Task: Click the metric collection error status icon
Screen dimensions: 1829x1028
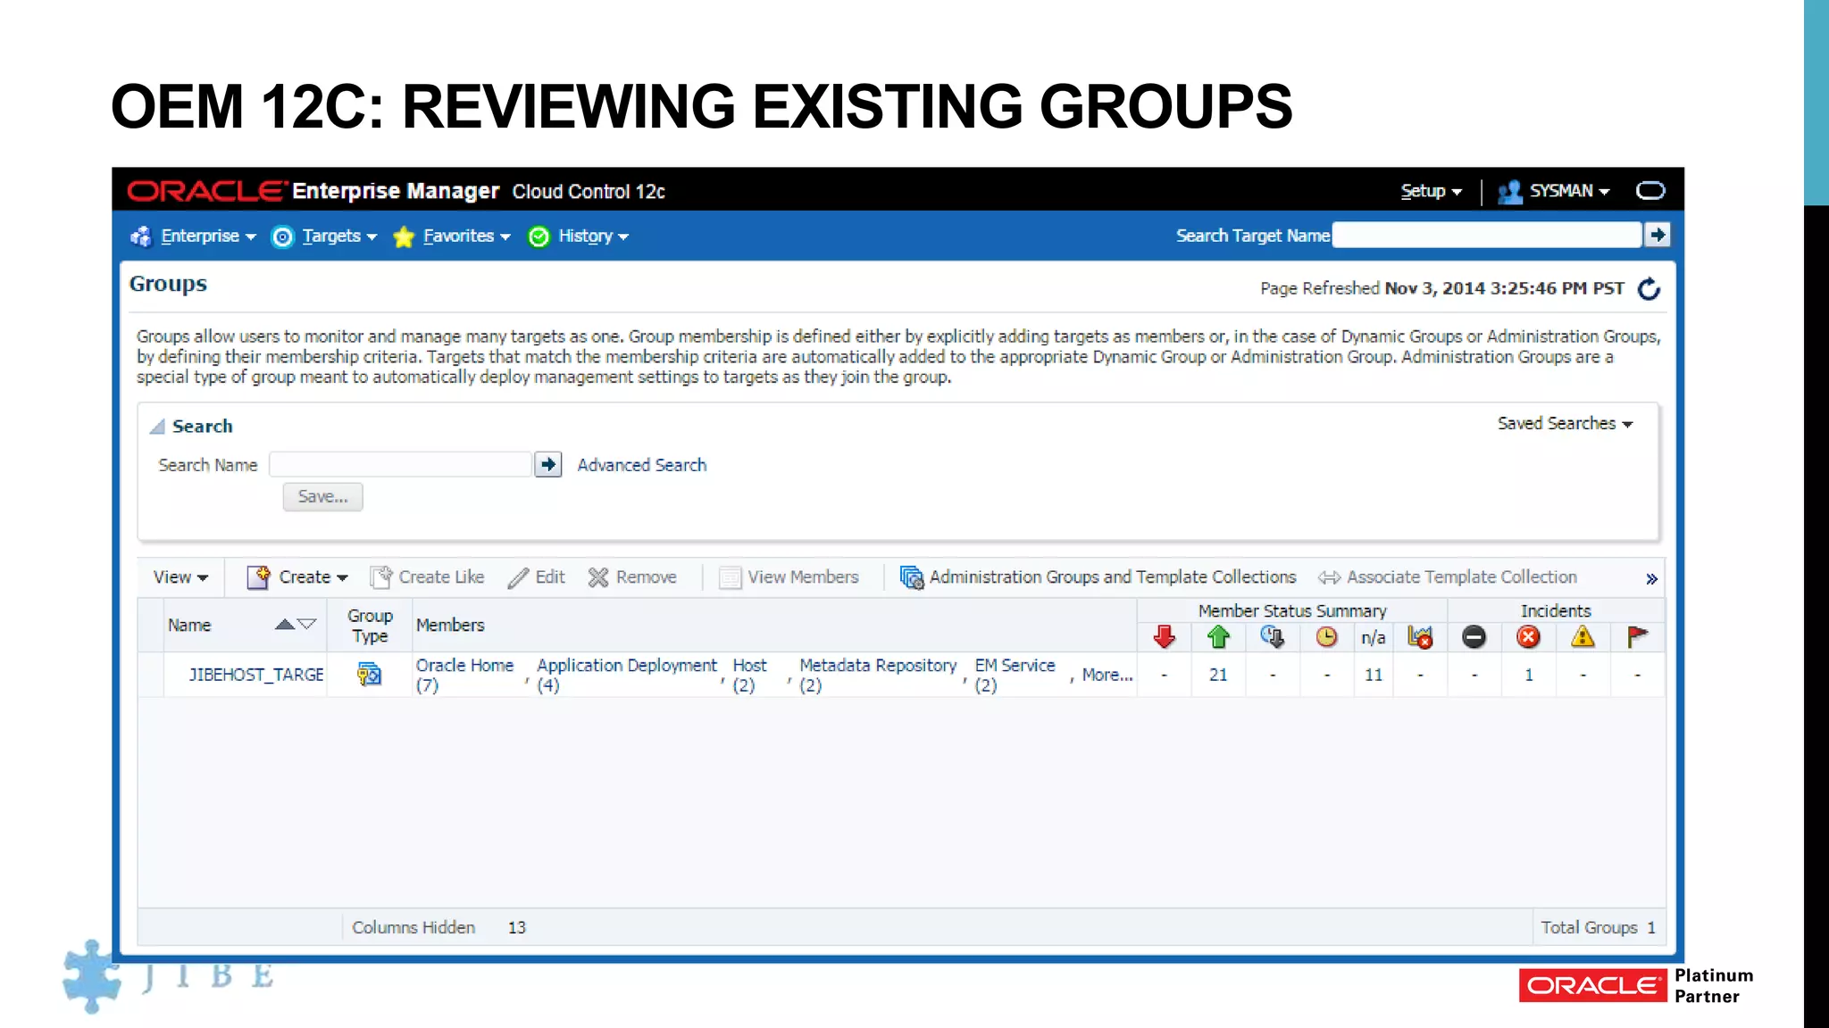Action: [1420, 637]
